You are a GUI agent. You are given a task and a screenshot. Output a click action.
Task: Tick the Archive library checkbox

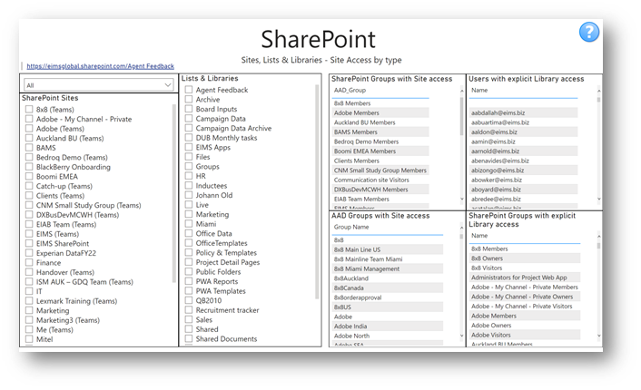point(189,99)
